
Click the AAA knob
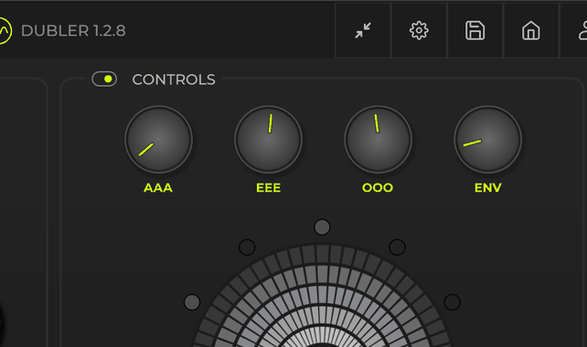[159, 140]
